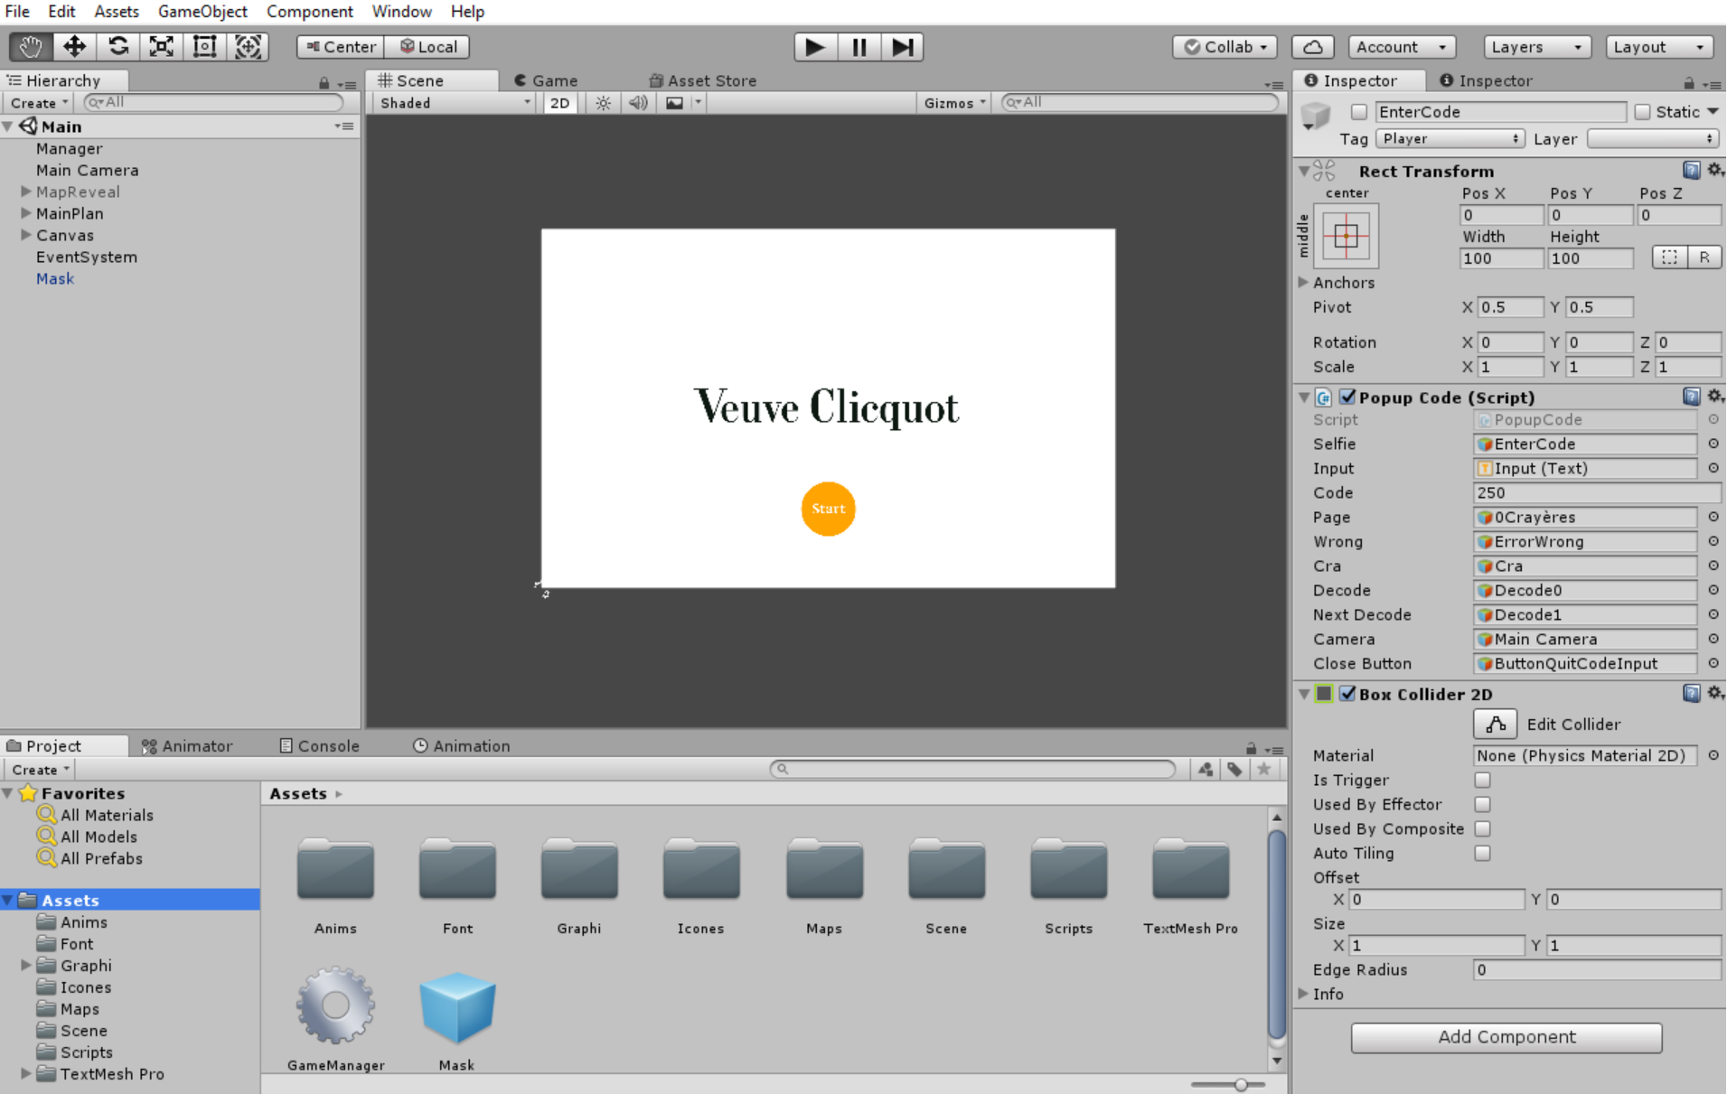Toggle Center pivot mode button
Screen dimensions: 1727x1094
tap(341, 47)
